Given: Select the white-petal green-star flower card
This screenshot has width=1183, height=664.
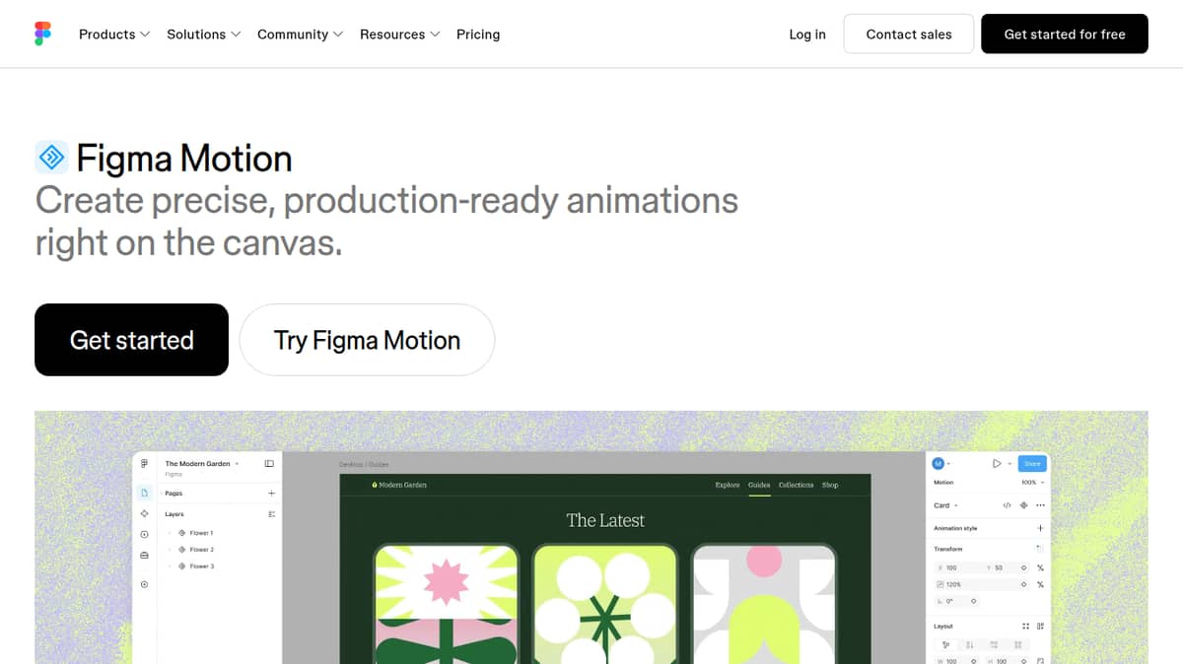Looking at the screenshot, I should tap(605, 603).
